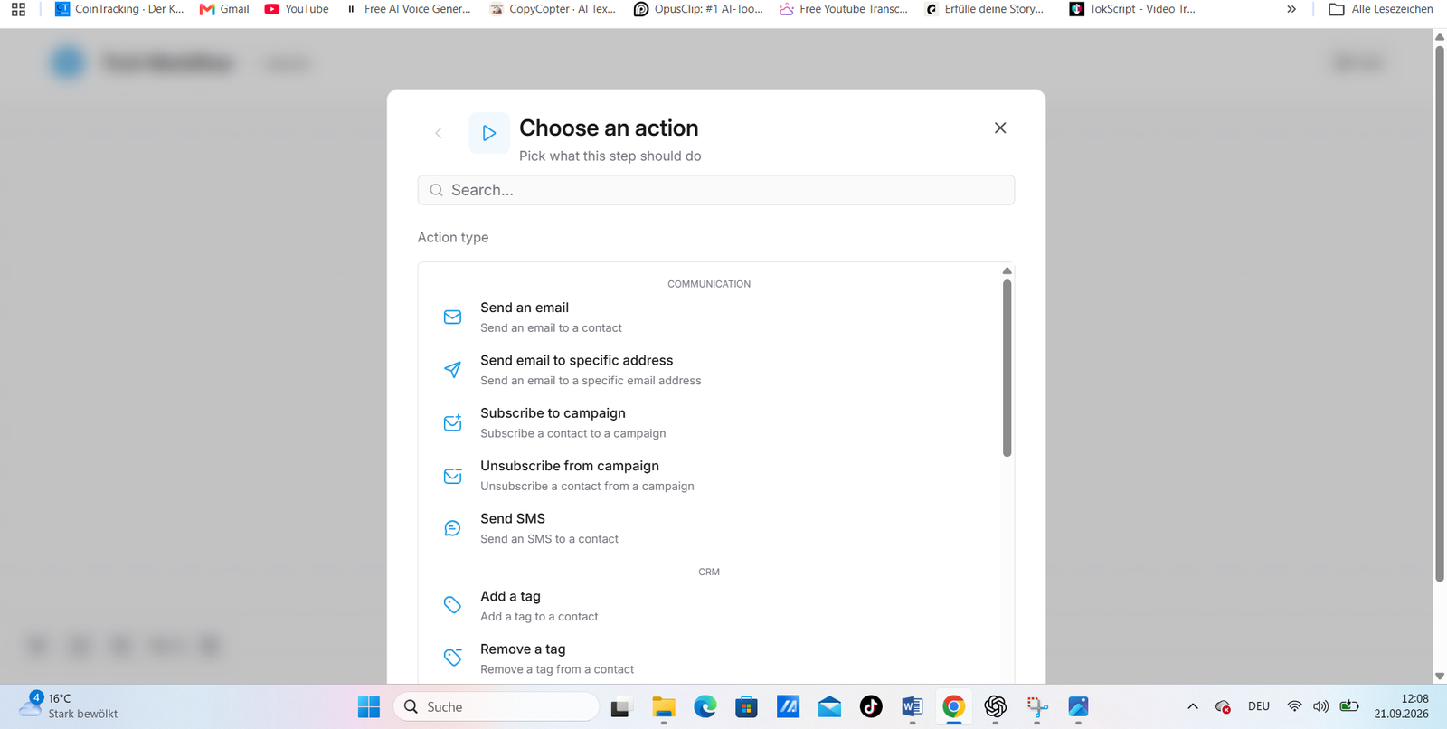1447x729 pixels.
Task: Close the Choose an action dialog
Action: coord(1000,128)
